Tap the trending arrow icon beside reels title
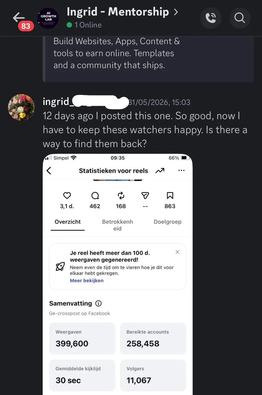Screen dimensions: 262x395 [160, 171]
